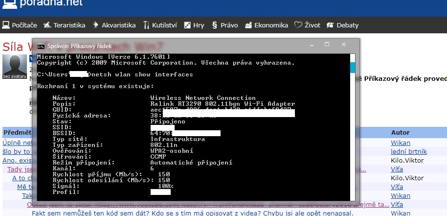
Task: Click the 'netsh wlan show interfaces' command text
Action: [x=142, y=74]
